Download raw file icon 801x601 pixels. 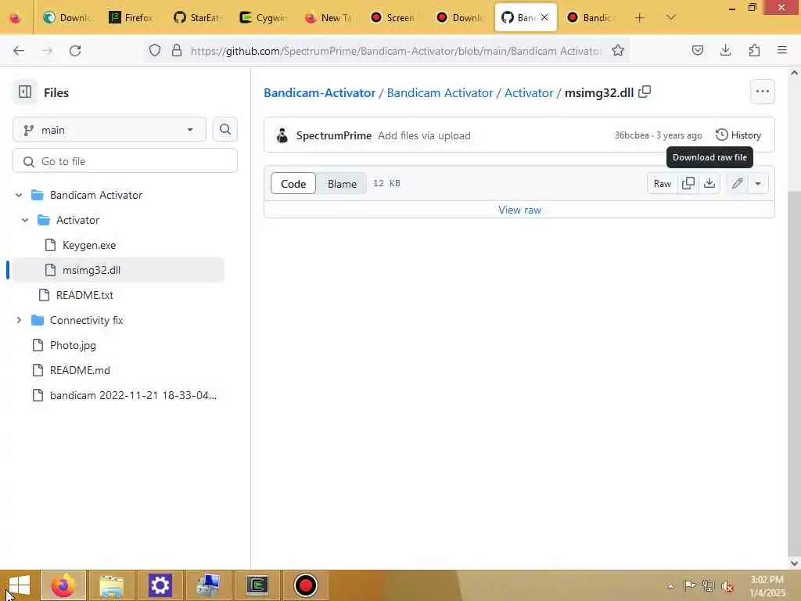(x=709, y=183)
